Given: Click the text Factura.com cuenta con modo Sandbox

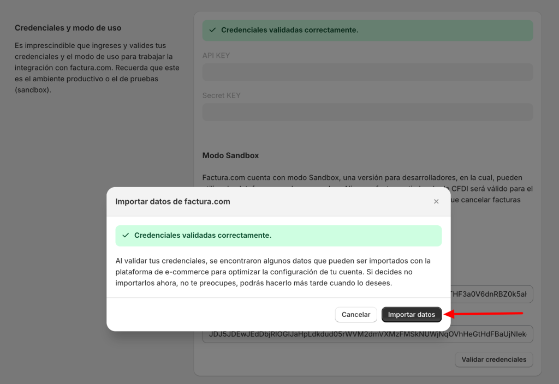Looking at the screenshot, I should (272, 178).
